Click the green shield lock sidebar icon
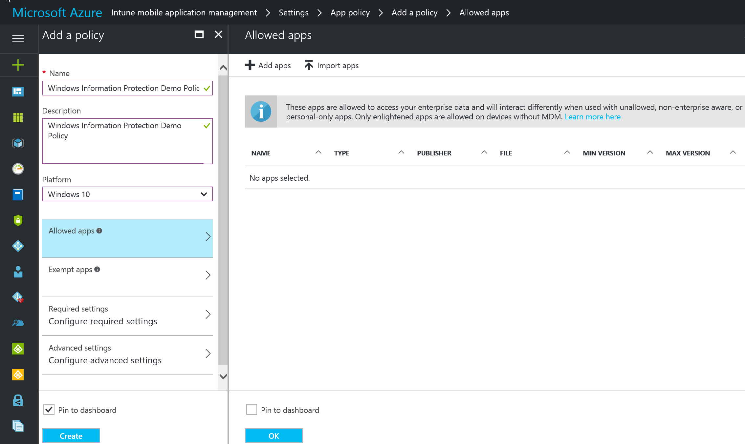The image size is (745, 444). [18, 220]
